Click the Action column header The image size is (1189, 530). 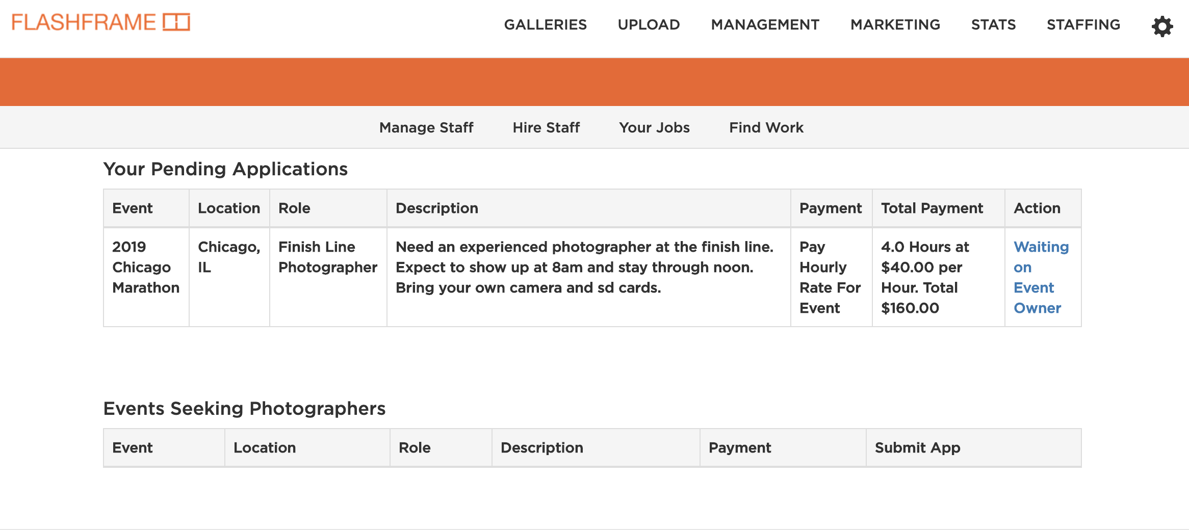pos(1037,208)
